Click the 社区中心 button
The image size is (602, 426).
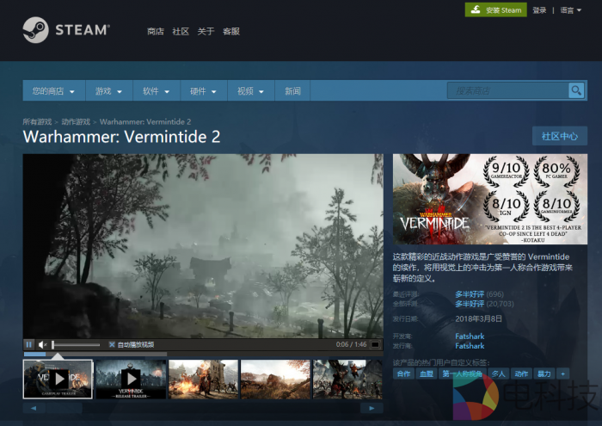pyautogui.click(x=559, y=136)
